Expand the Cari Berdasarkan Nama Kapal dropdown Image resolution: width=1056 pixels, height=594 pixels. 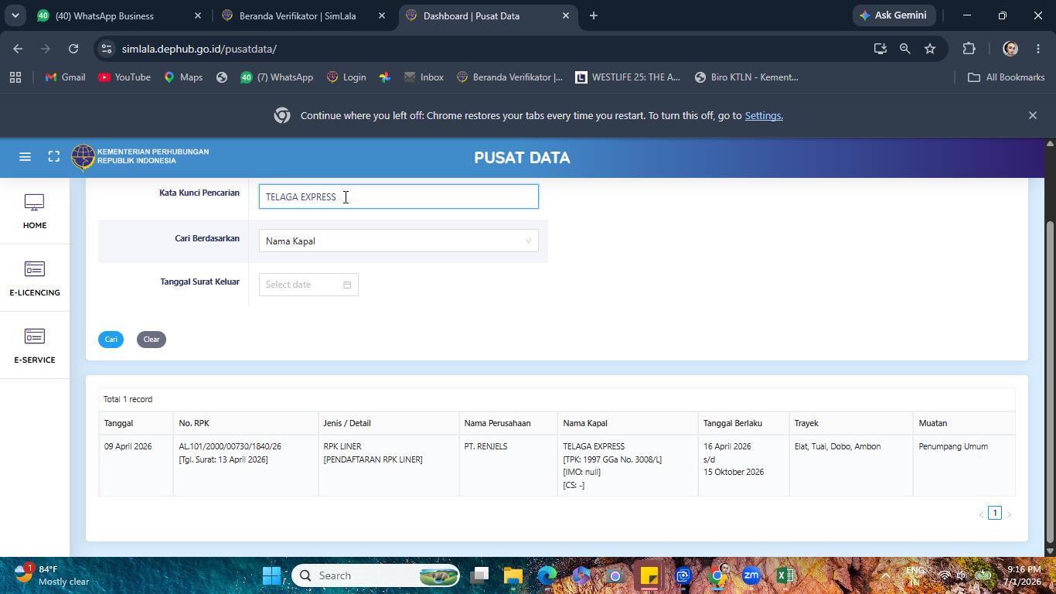click(x=398, y=241)
